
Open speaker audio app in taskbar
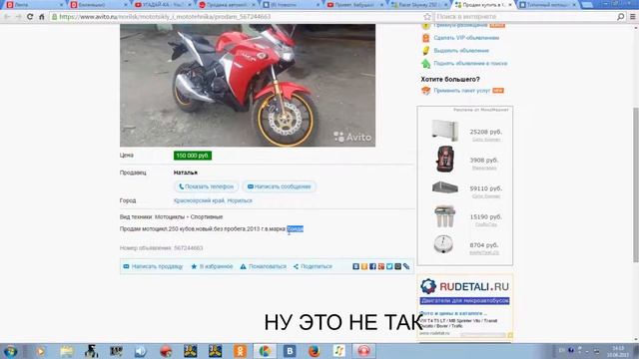click(141, 351)
